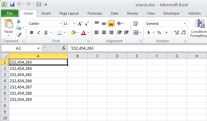Click the Redo arrow icon
This screenshot has height=121, width=207.
point(29,4)
